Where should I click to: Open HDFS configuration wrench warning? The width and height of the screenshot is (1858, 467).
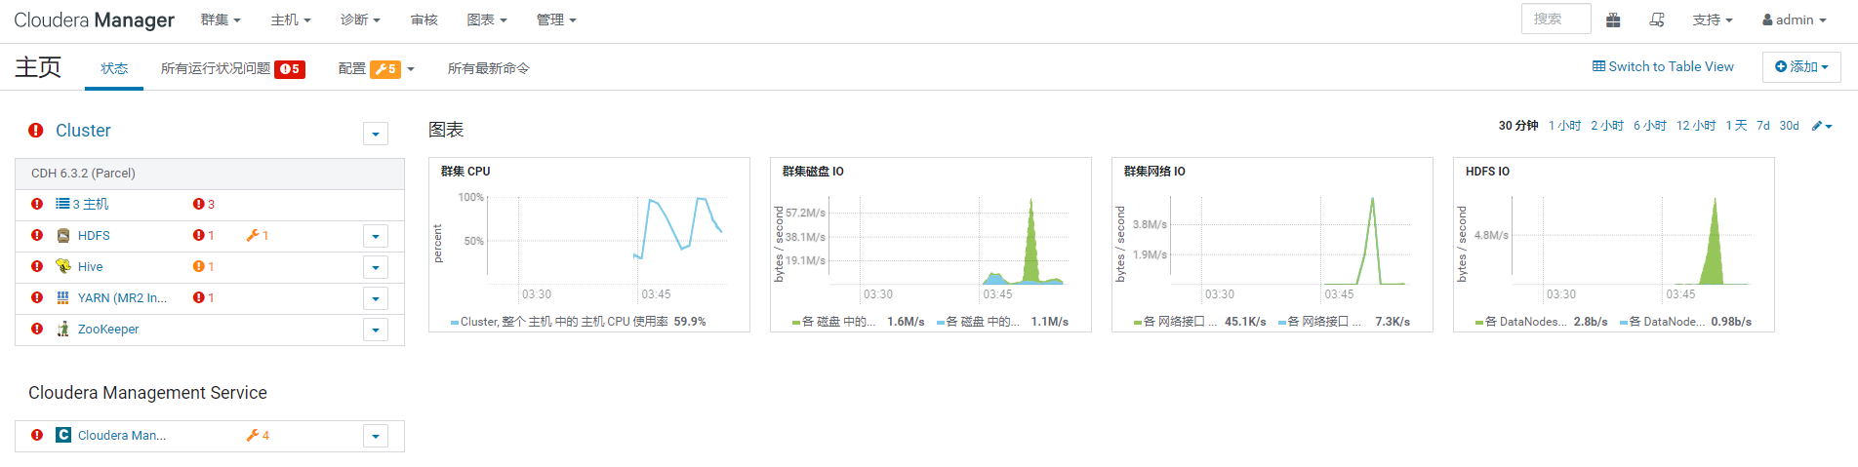(258, 235)
